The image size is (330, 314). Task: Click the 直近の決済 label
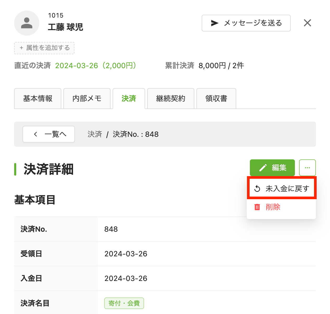click(32, 66)
